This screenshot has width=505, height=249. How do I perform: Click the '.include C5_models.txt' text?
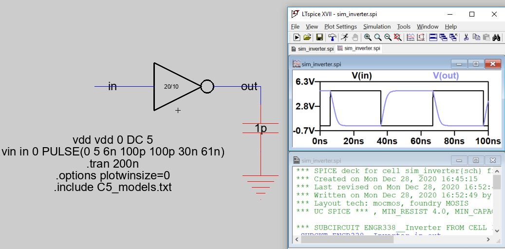[112, 187]
